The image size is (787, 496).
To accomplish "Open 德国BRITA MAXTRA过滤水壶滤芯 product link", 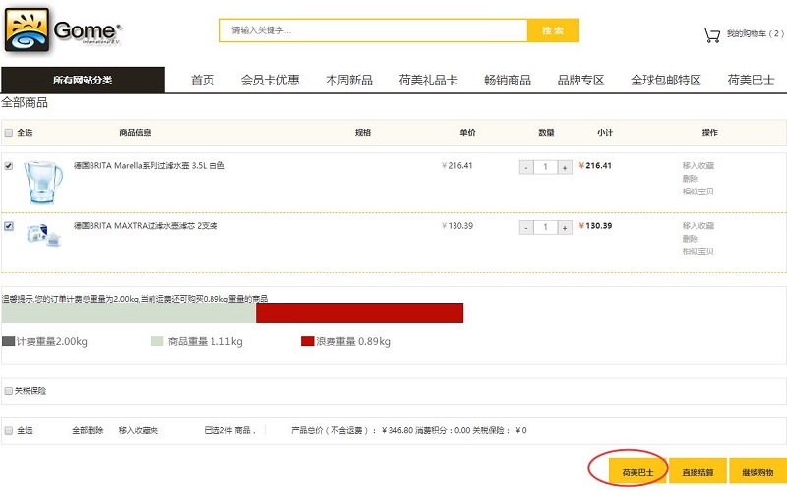I will coord(146,226).
